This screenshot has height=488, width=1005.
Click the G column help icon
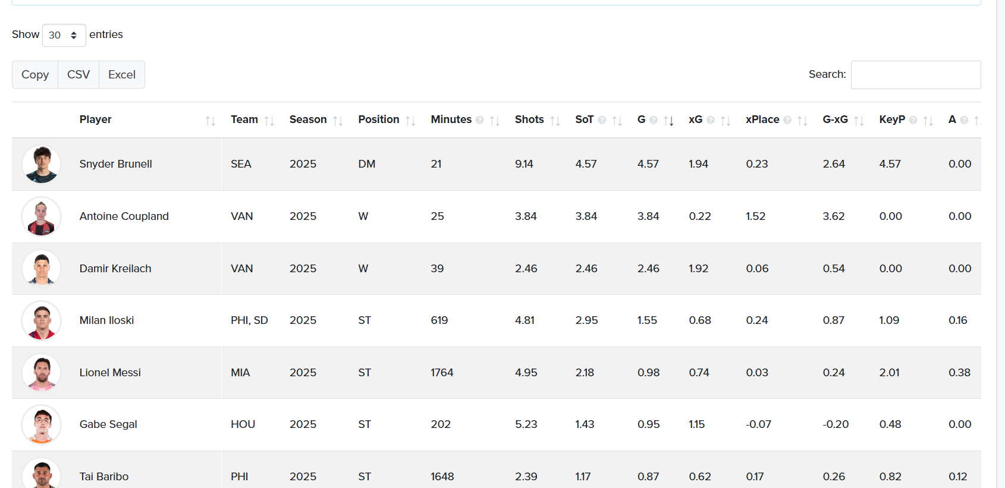point(654,120)
